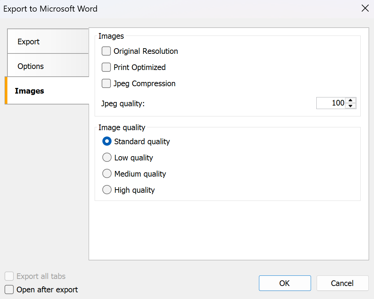
Task: Enable Open after export
Action: coord(9,290)
